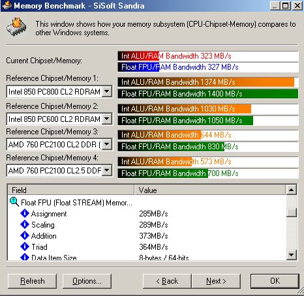Click the info icon next to Addition
Viewport: 304px width, 296px height.
pos(25,235)
